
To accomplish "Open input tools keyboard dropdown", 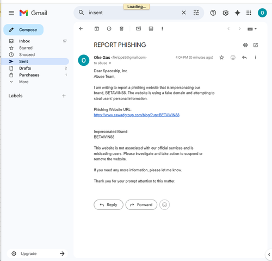I will point(252,29).
